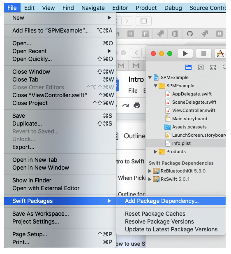The image size is (231, 254).
Task: Click the SPMExample project file icon
Action: 156,77
